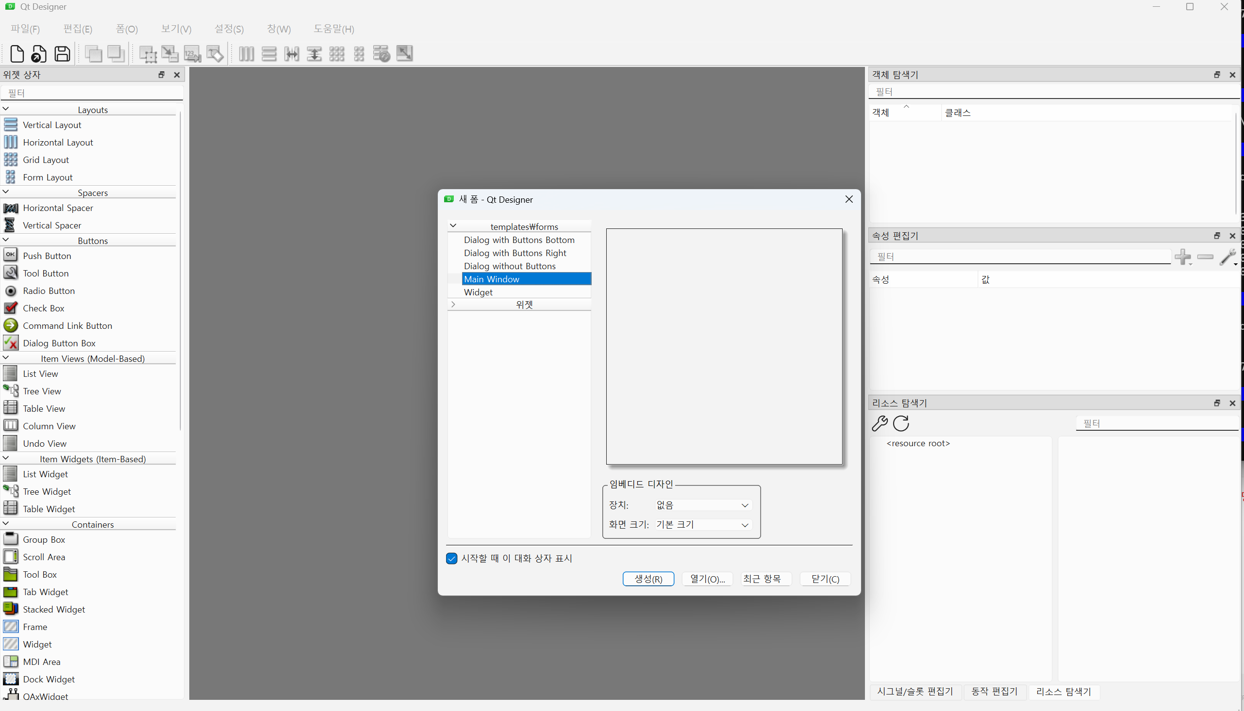
Task: Select Check Box widget in widget box
Action: (x=44, y=308)
